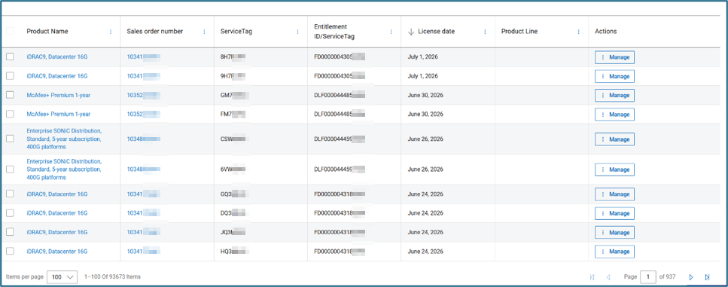Click Manage for the 9H7 row
The image size is (728, 287).
tap(615, 76)
